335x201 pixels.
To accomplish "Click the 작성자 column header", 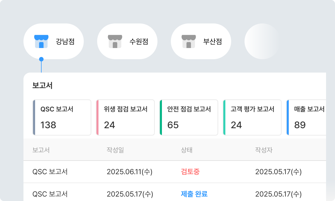I will (264, 150).
